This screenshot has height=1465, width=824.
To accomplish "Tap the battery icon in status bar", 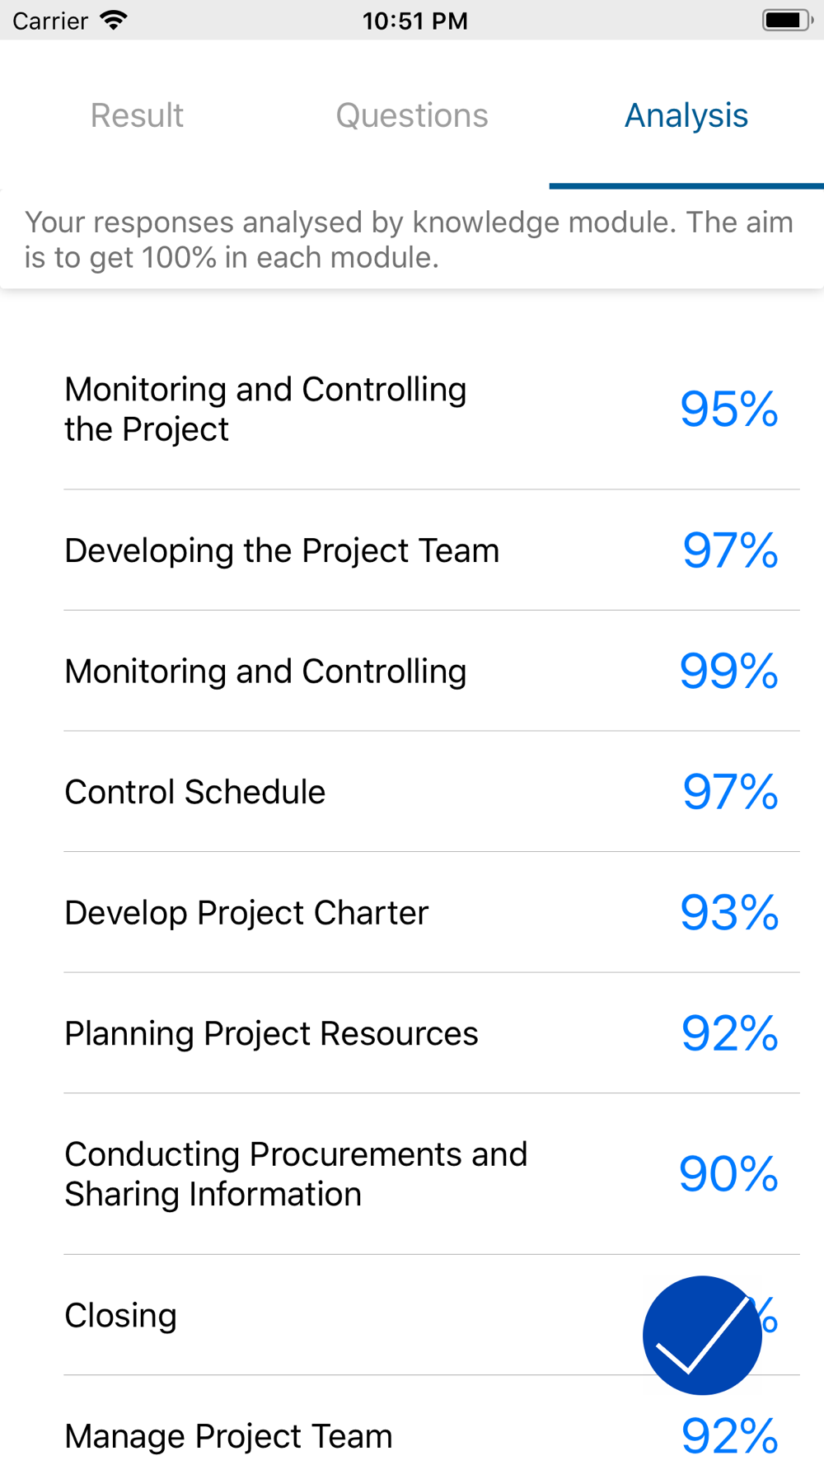I will coord(788,20).
